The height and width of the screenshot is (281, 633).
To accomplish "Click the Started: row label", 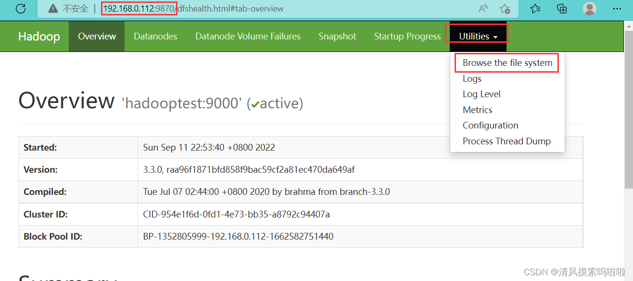I will 40,148.
